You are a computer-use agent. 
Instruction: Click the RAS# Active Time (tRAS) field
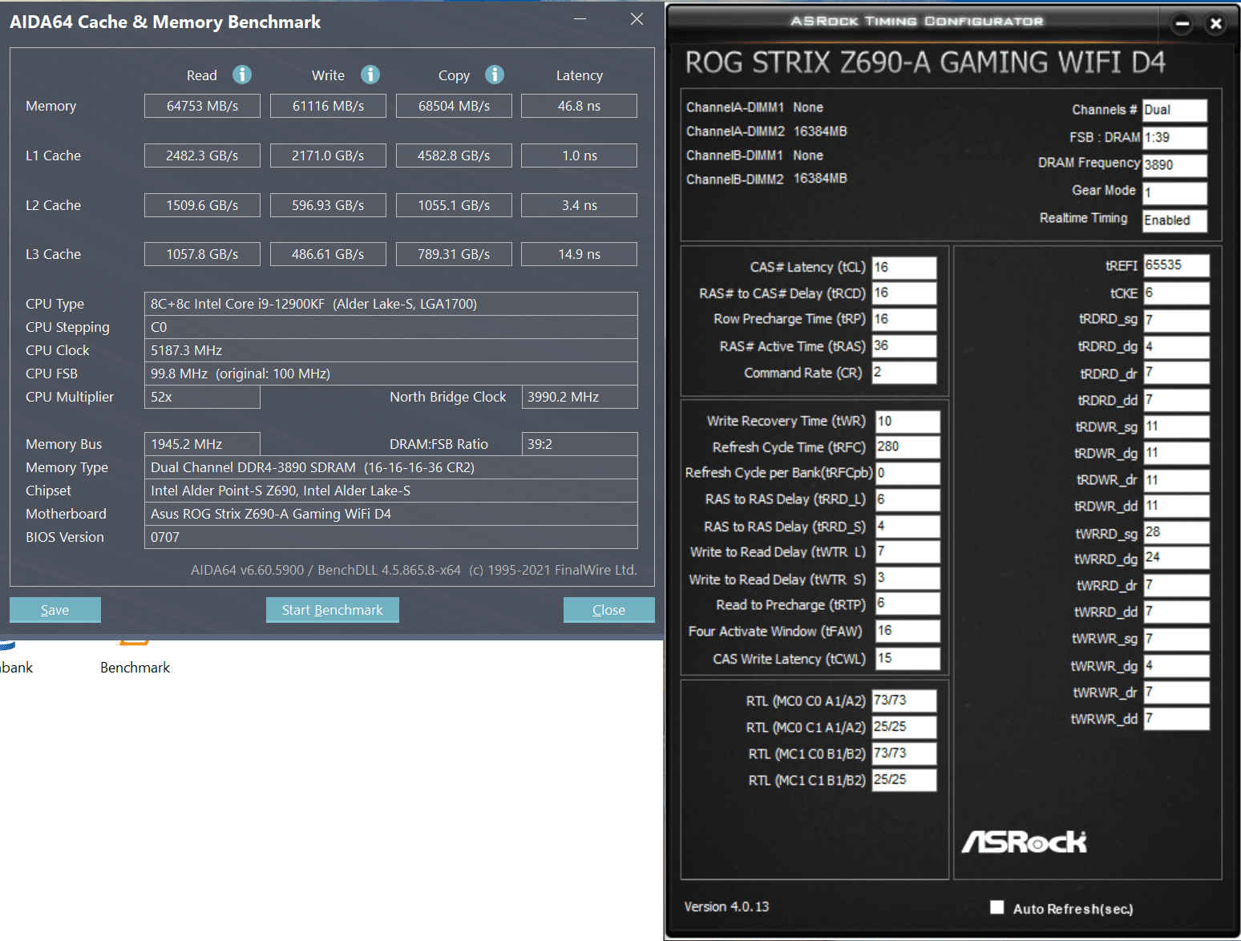pyautogui.click(x=904, y=345)
